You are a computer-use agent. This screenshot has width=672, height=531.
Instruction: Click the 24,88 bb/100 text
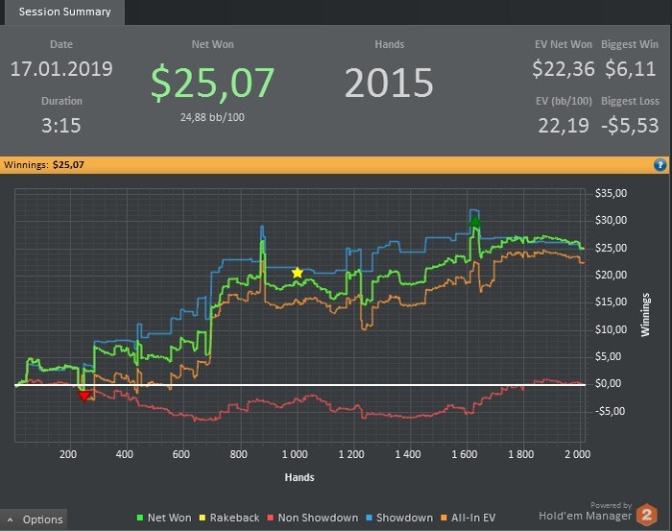pyautogui.click(x=212, y=117)
